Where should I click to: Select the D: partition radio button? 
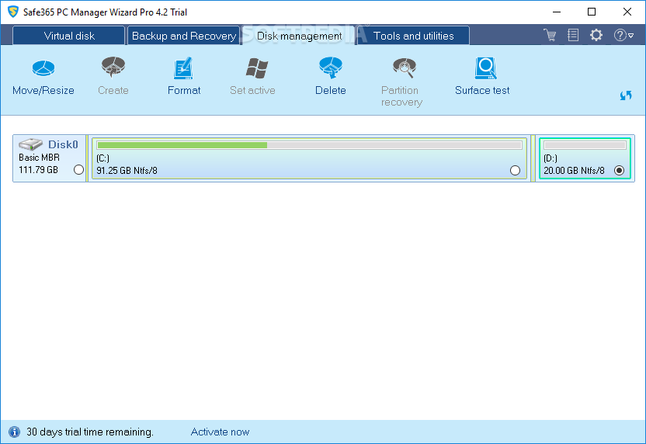point(620,171)
